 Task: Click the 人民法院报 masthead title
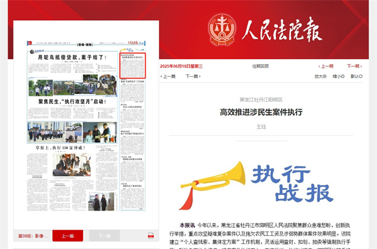click(x=281, y=30)
